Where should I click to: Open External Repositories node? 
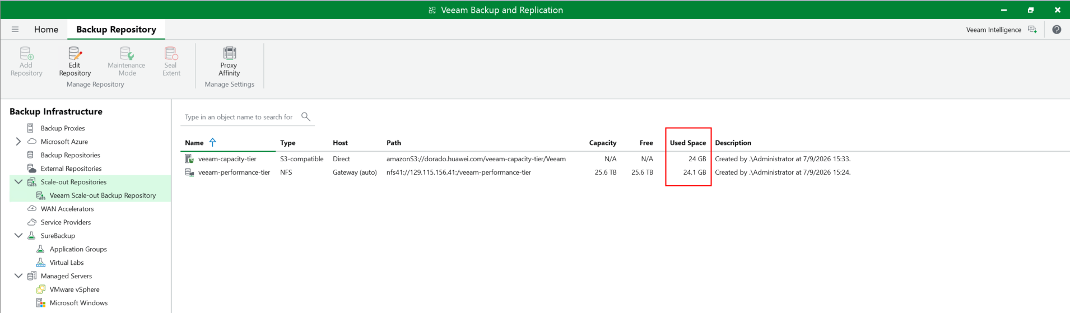pos(71,169)
